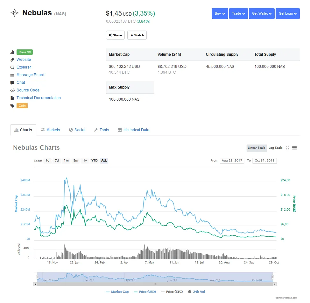
Task: Switch to the Social tab
Action: click(77, 130)
